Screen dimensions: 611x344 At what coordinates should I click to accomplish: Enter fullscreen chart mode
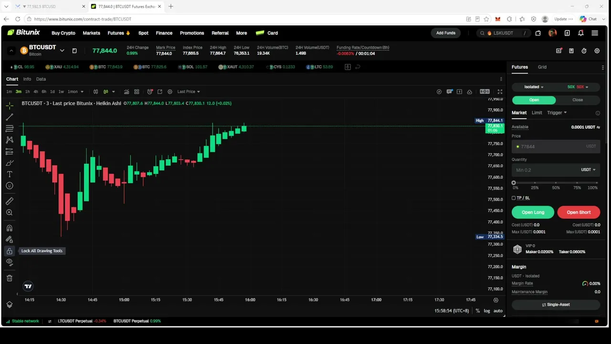coord(500,92)
